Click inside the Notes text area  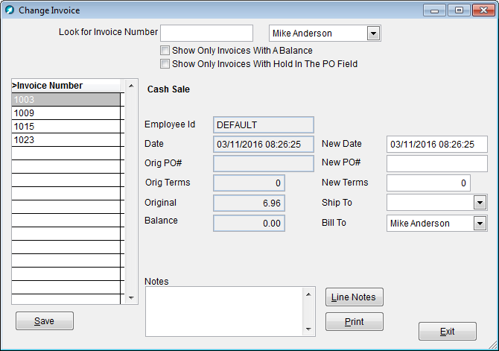pyautogui.click(x=223, y=311)
